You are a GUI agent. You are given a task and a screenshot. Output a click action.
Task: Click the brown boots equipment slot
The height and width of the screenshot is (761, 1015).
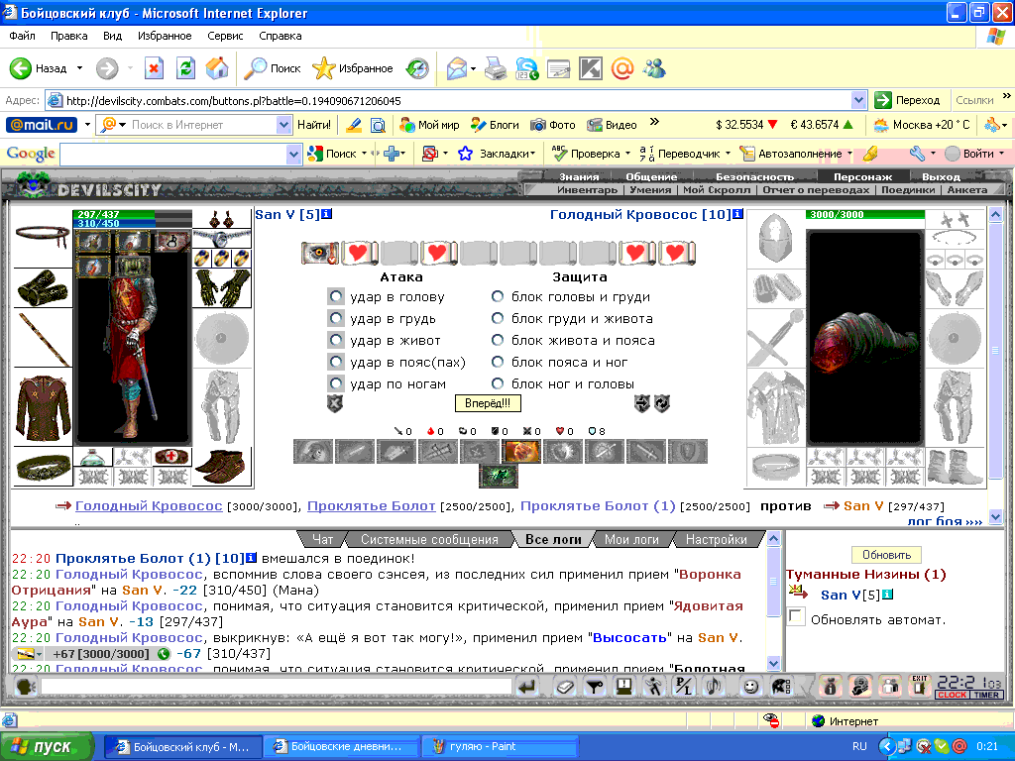221,466
